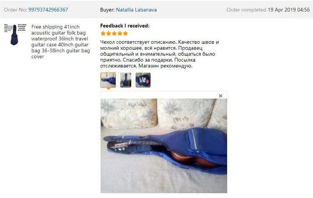Click the orange pointer below selected thumbnail
The image size is (313, 198).
pos(108,89)
